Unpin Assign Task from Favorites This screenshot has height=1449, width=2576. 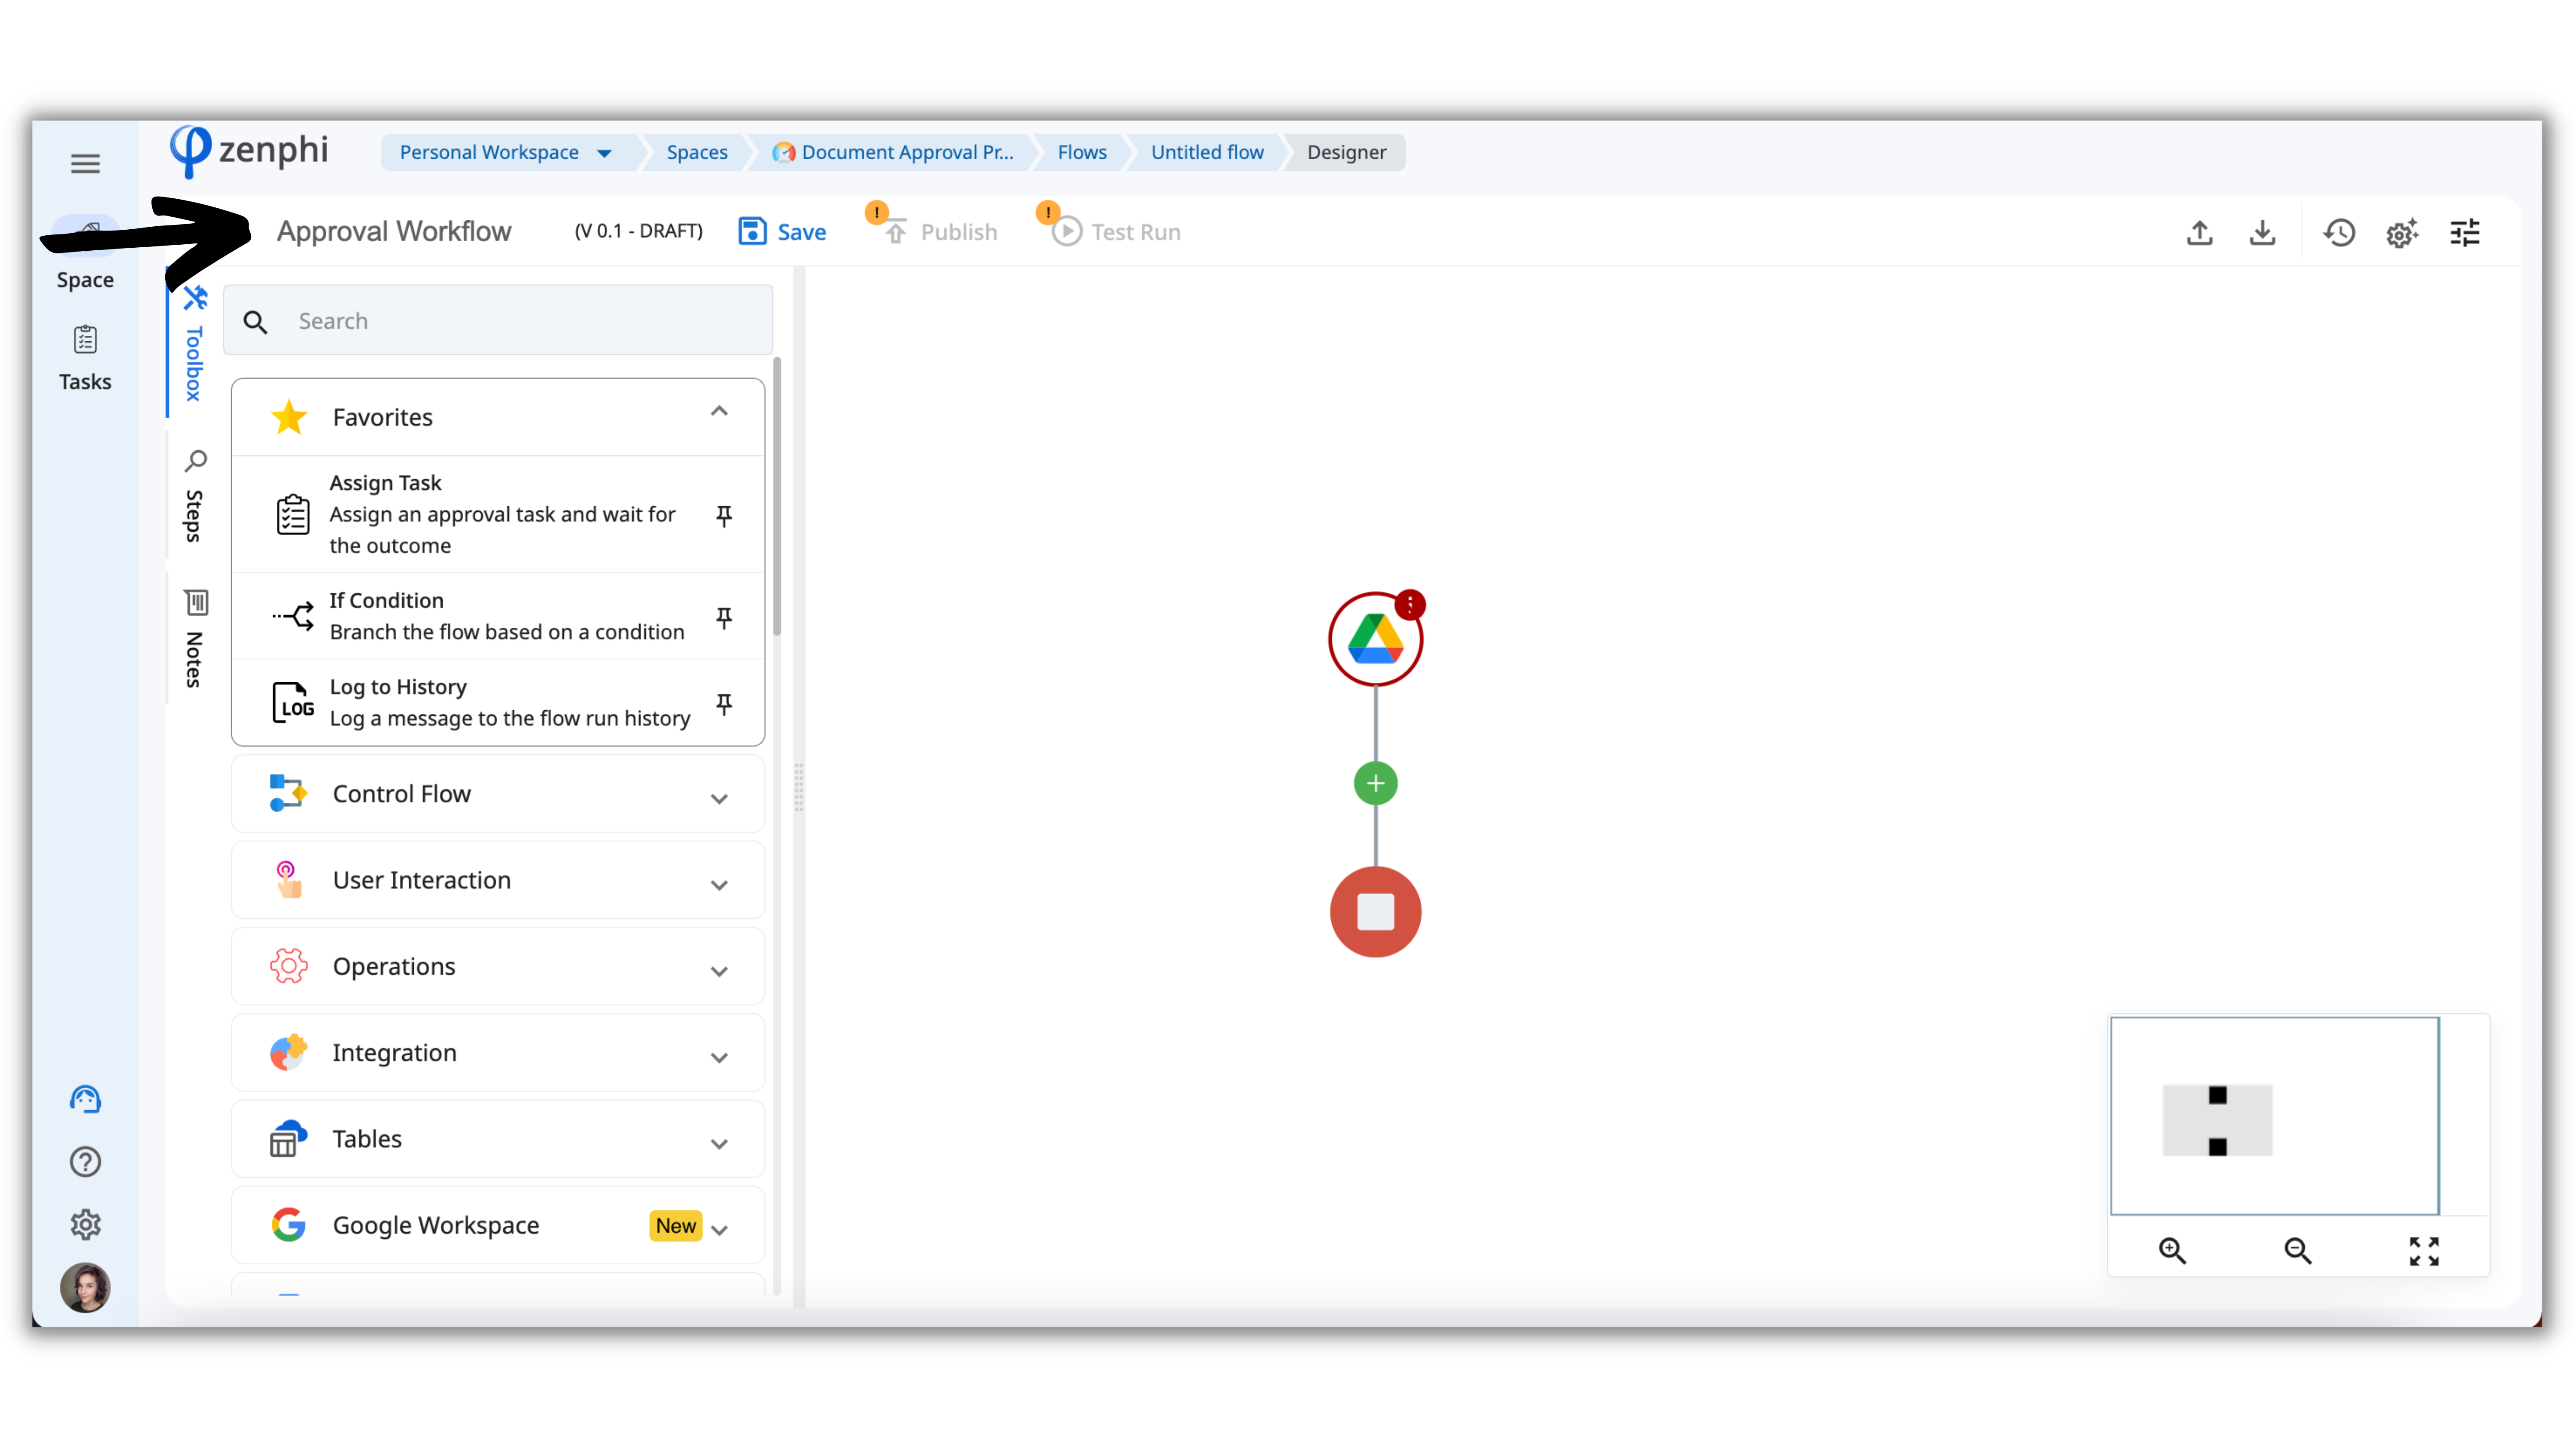[x=724, y=515]
